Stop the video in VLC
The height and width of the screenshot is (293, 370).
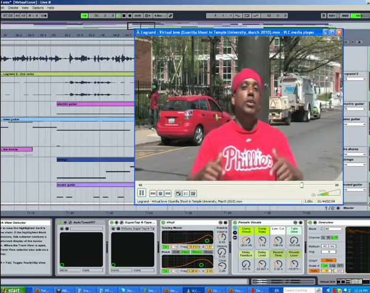click(161, 193)
